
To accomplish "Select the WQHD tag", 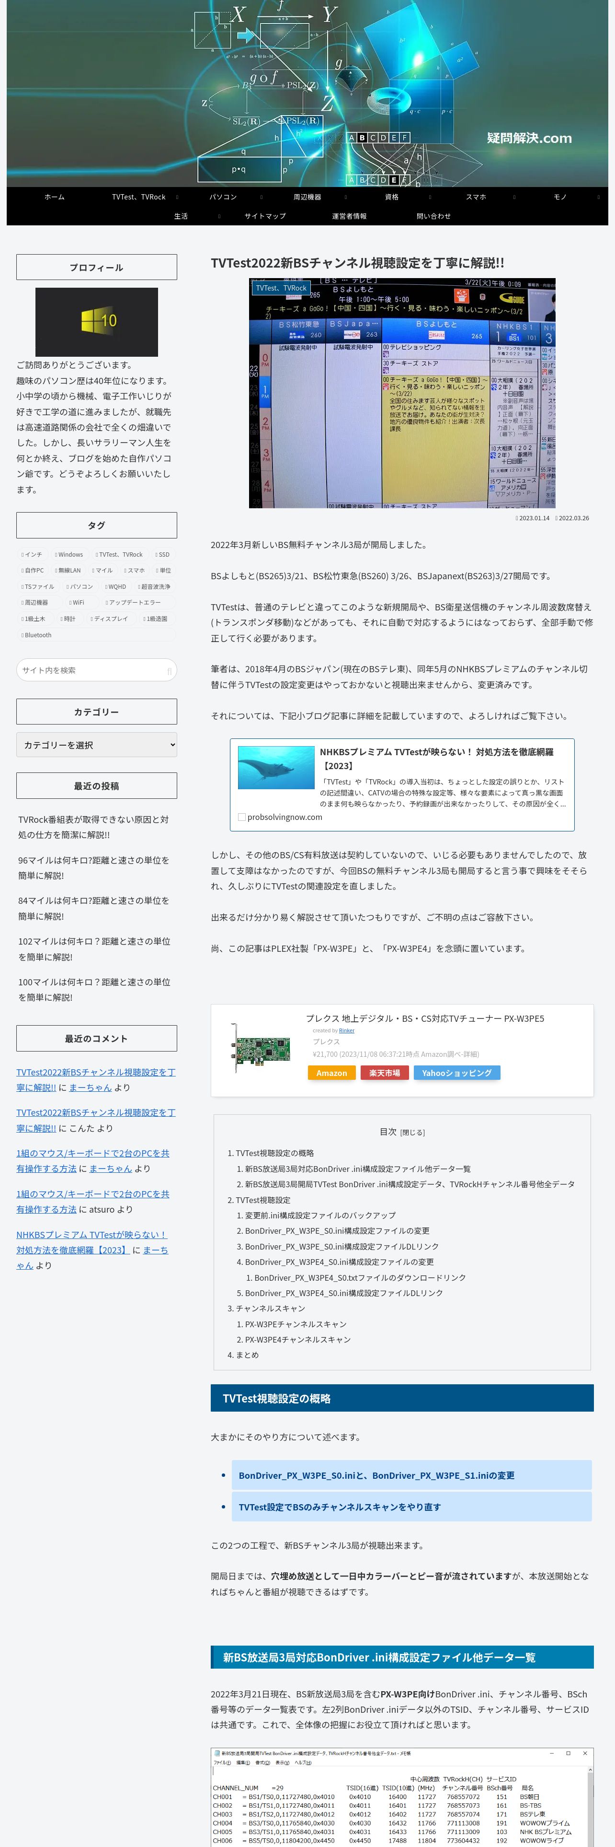I will point(115,586).
